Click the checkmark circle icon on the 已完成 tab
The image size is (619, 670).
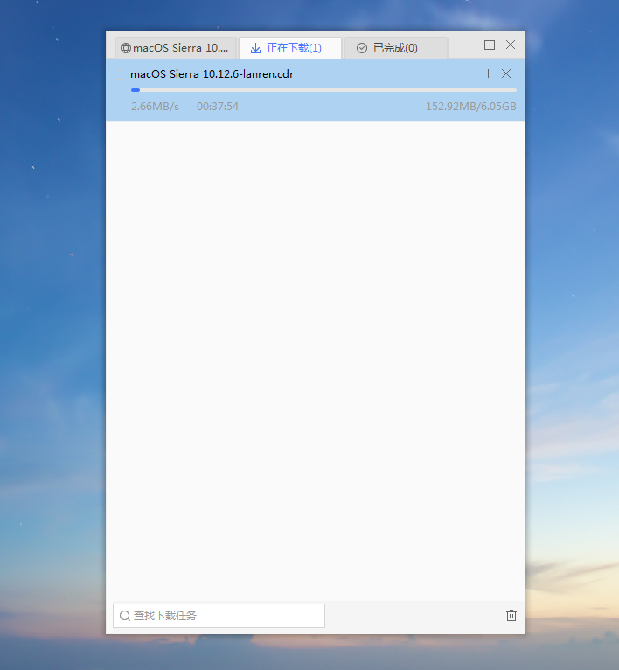(362, 48)
